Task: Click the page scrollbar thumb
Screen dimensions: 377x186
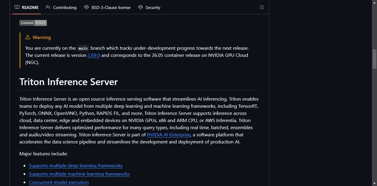Action: tap(374, 59)
